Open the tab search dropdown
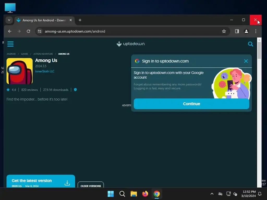This screenshot has height=200, width=267. click(9, 20)
